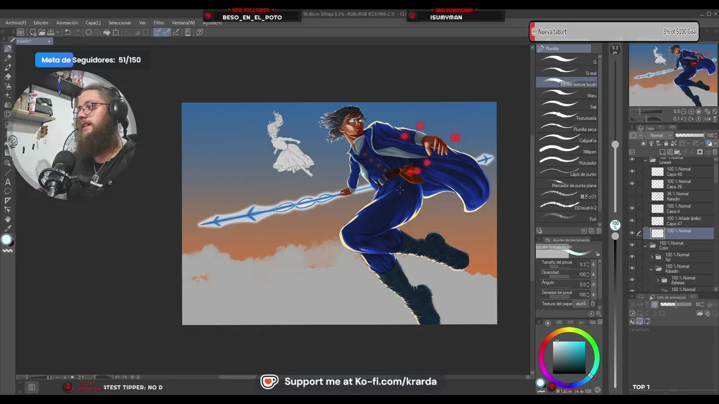This screenshot has height=404, width=719.
Task: Click the Redo arrow in the command bar
Action: tap(77, 32)
